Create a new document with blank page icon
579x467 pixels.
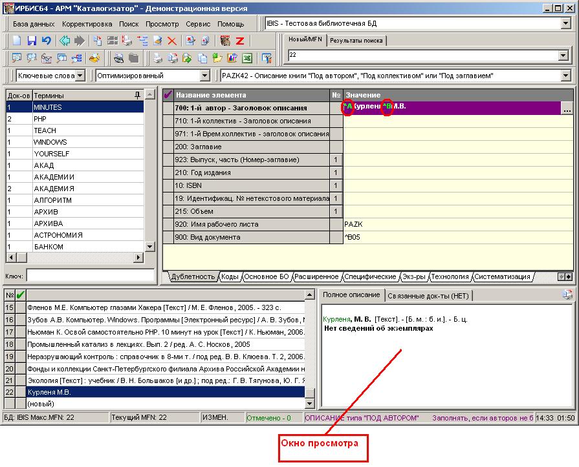tap(17, 41)
